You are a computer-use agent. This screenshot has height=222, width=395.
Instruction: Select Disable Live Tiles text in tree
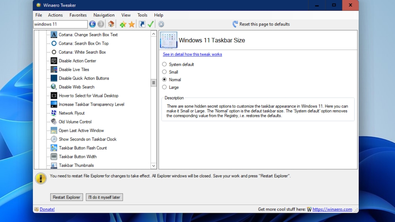(x=74, y=70)
